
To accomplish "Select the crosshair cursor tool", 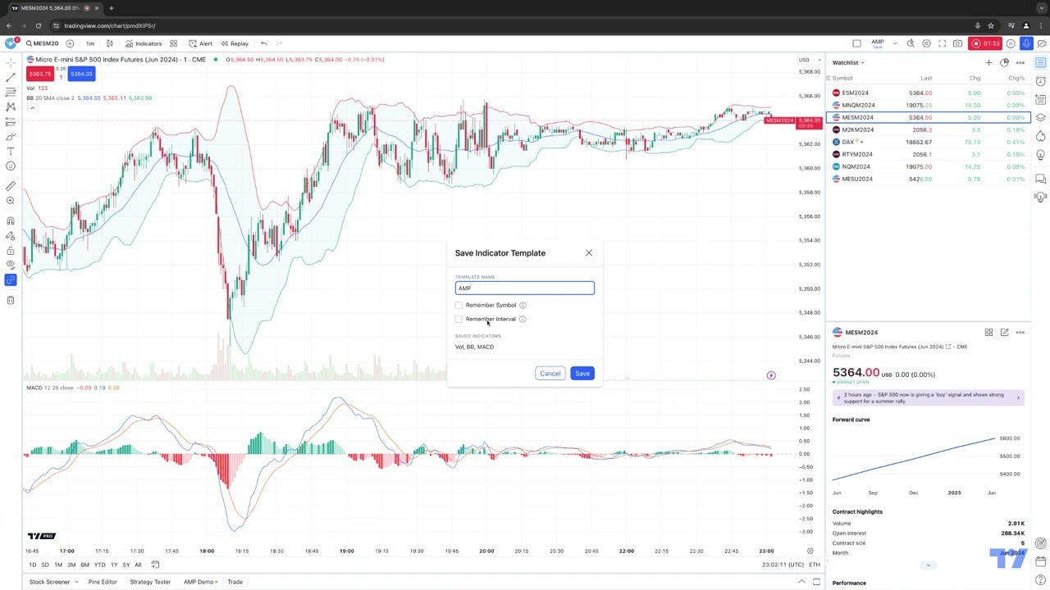I will [x=11, y=62].
